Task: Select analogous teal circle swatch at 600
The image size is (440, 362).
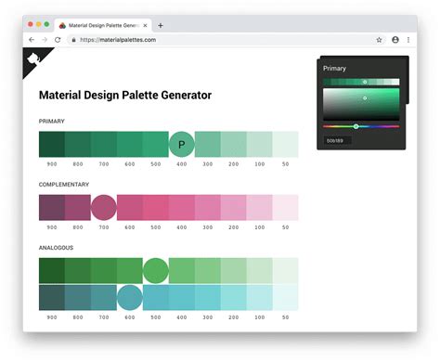Action: click(130, 297)
